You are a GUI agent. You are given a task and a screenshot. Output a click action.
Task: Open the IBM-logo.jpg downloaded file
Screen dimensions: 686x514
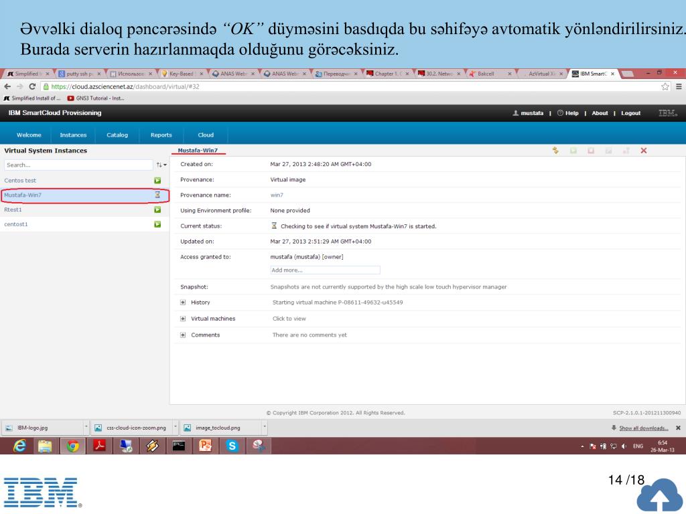[x=43, y=428]
